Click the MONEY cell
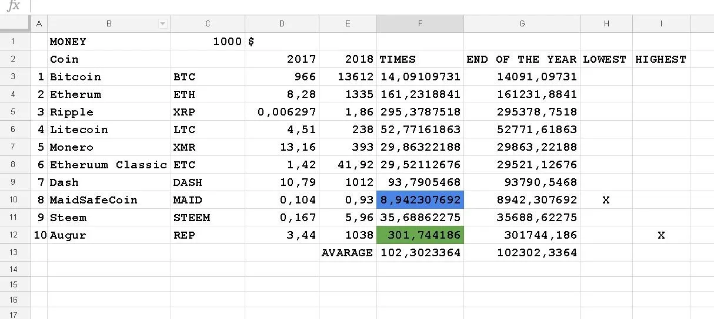 109,42
